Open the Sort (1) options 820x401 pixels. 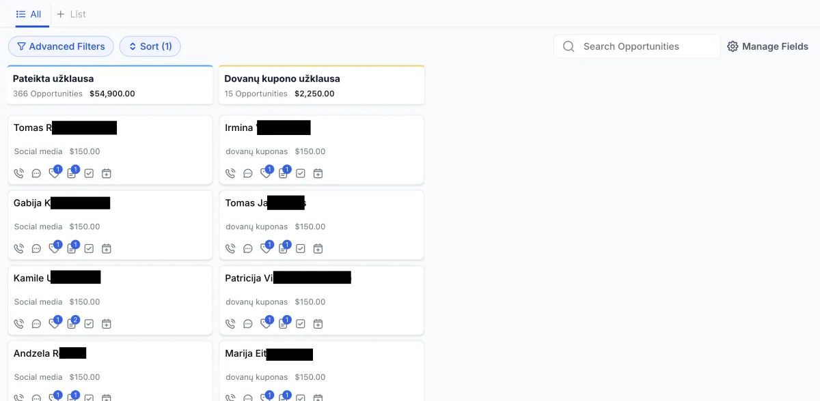point(150,46)
